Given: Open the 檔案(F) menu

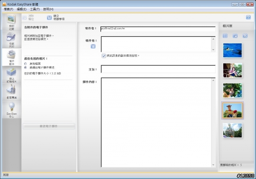Looking at the screenshot, I should pos(8,9).
